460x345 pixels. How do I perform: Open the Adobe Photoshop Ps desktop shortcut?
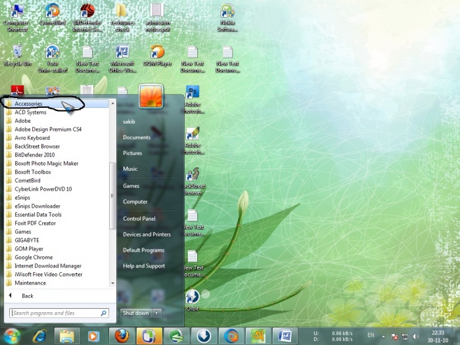(x=193, y=100)
